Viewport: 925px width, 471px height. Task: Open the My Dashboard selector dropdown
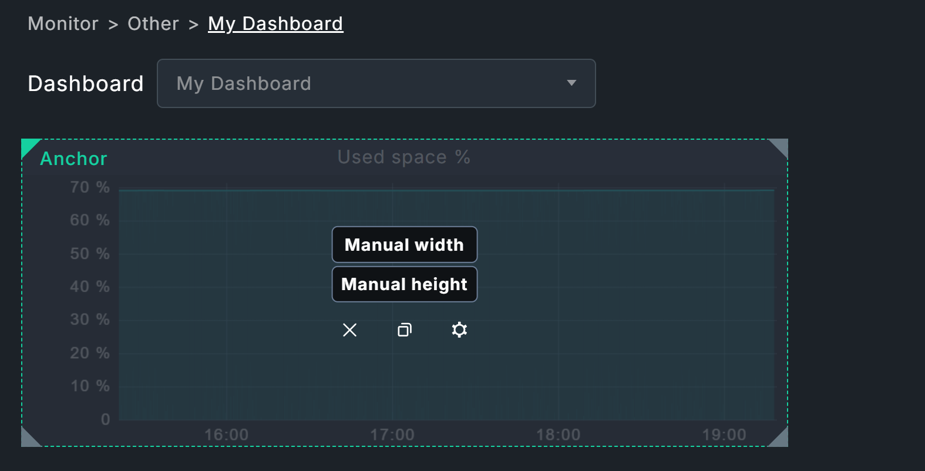376,83
